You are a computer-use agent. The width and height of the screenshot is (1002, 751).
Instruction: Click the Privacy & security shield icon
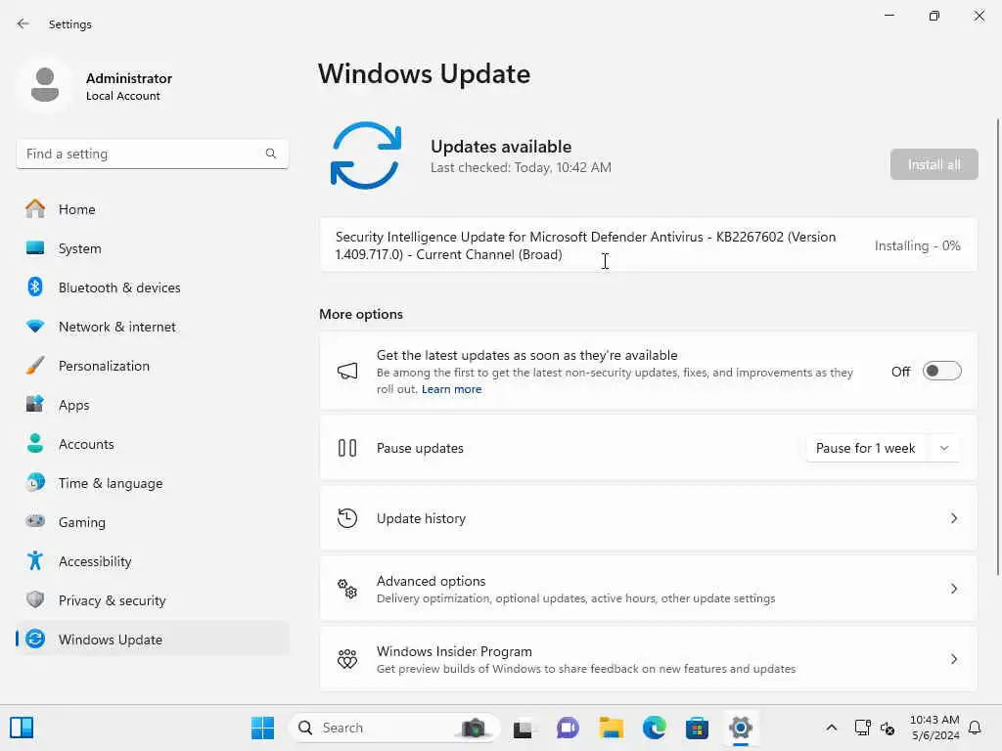[35, 599]
